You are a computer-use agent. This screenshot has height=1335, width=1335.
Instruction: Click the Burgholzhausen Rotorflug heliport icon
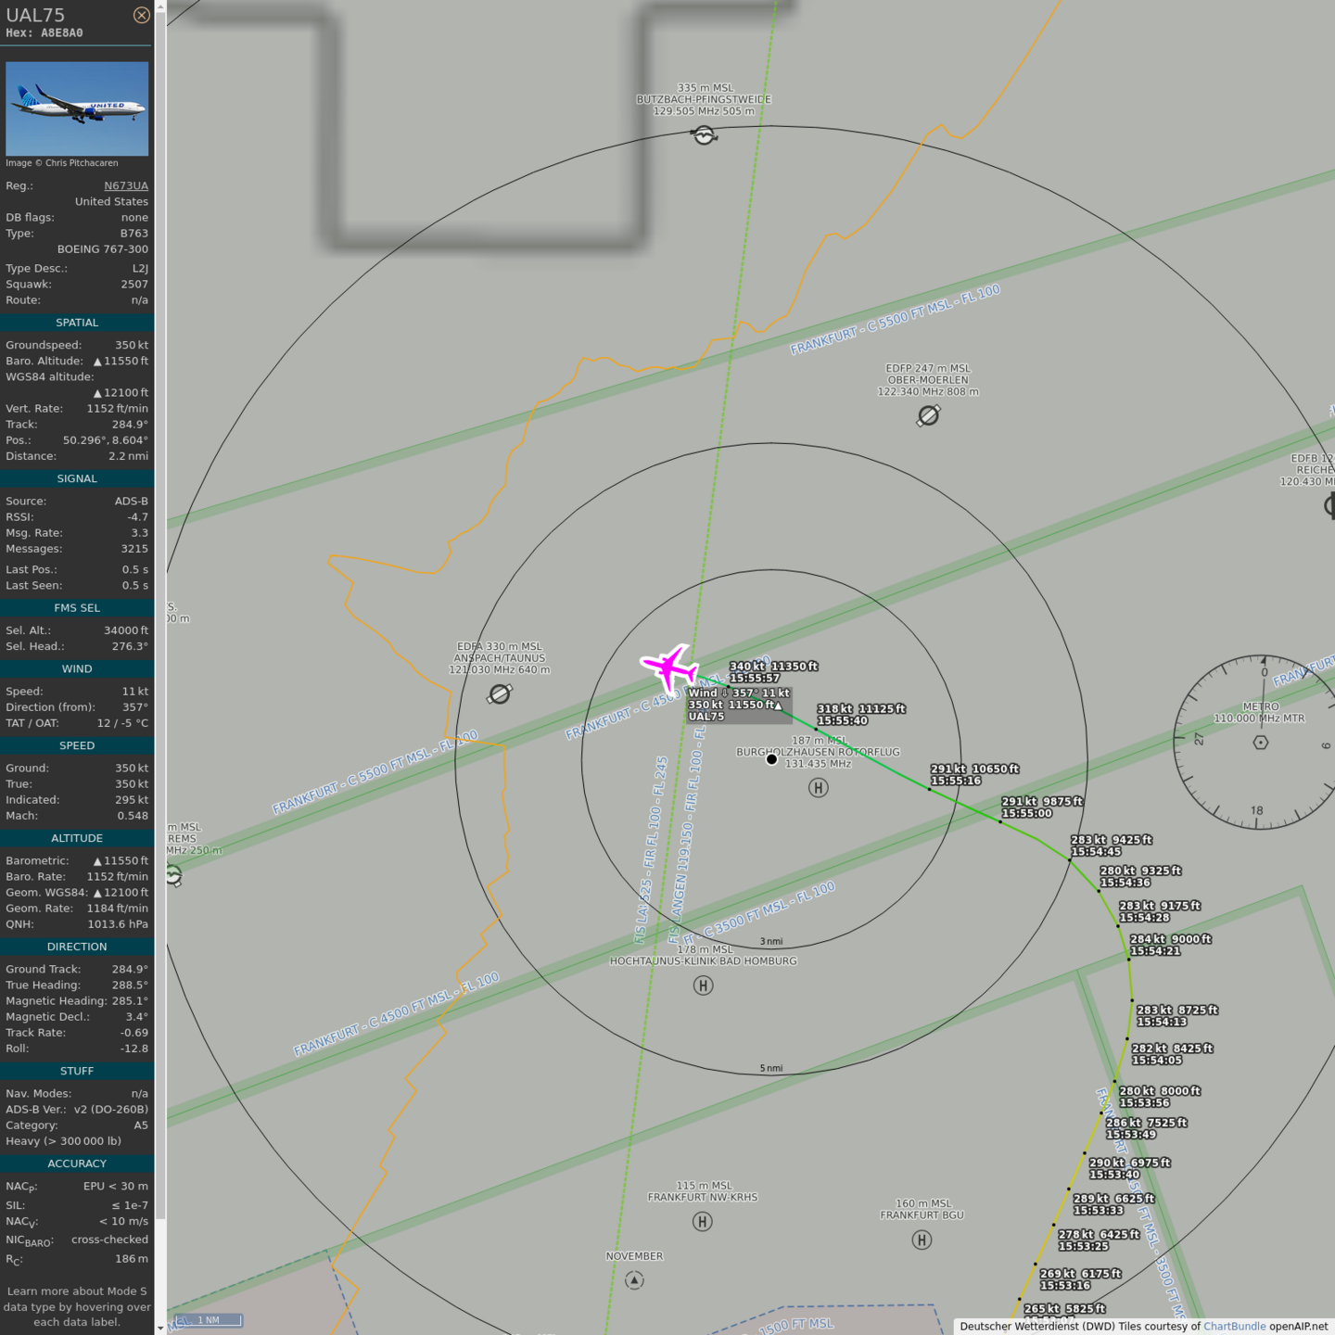818,788
